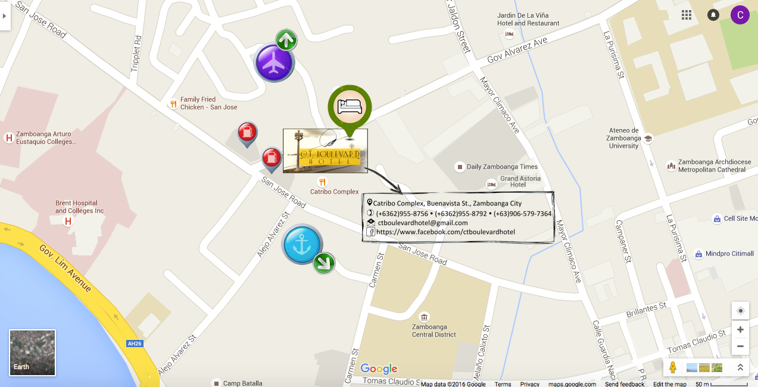Click Grand Astoria Hotel bed icon
The image size is (758, 387).
[x=491, y=185]
